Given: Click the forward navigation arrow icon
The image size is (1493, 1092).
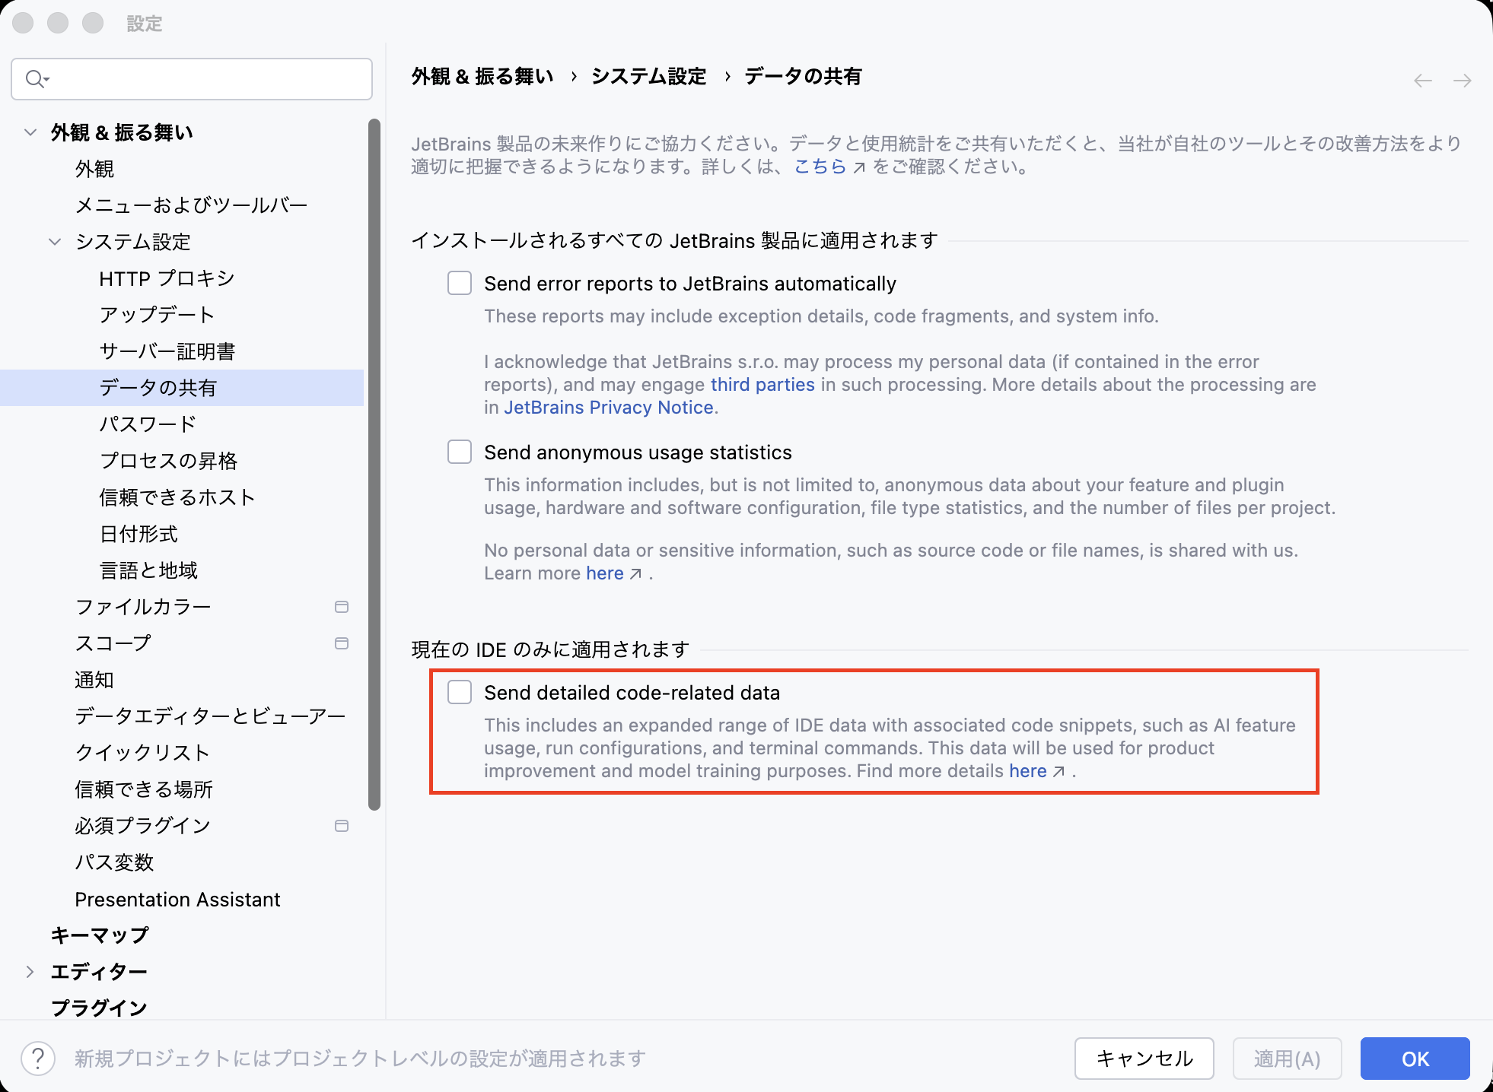Looking at the screenshot, I should pos(1462,80).
